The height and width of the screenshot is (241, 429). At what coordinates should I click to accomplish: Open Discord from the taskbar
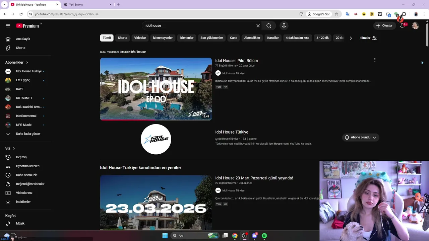(x=254, y=236)
